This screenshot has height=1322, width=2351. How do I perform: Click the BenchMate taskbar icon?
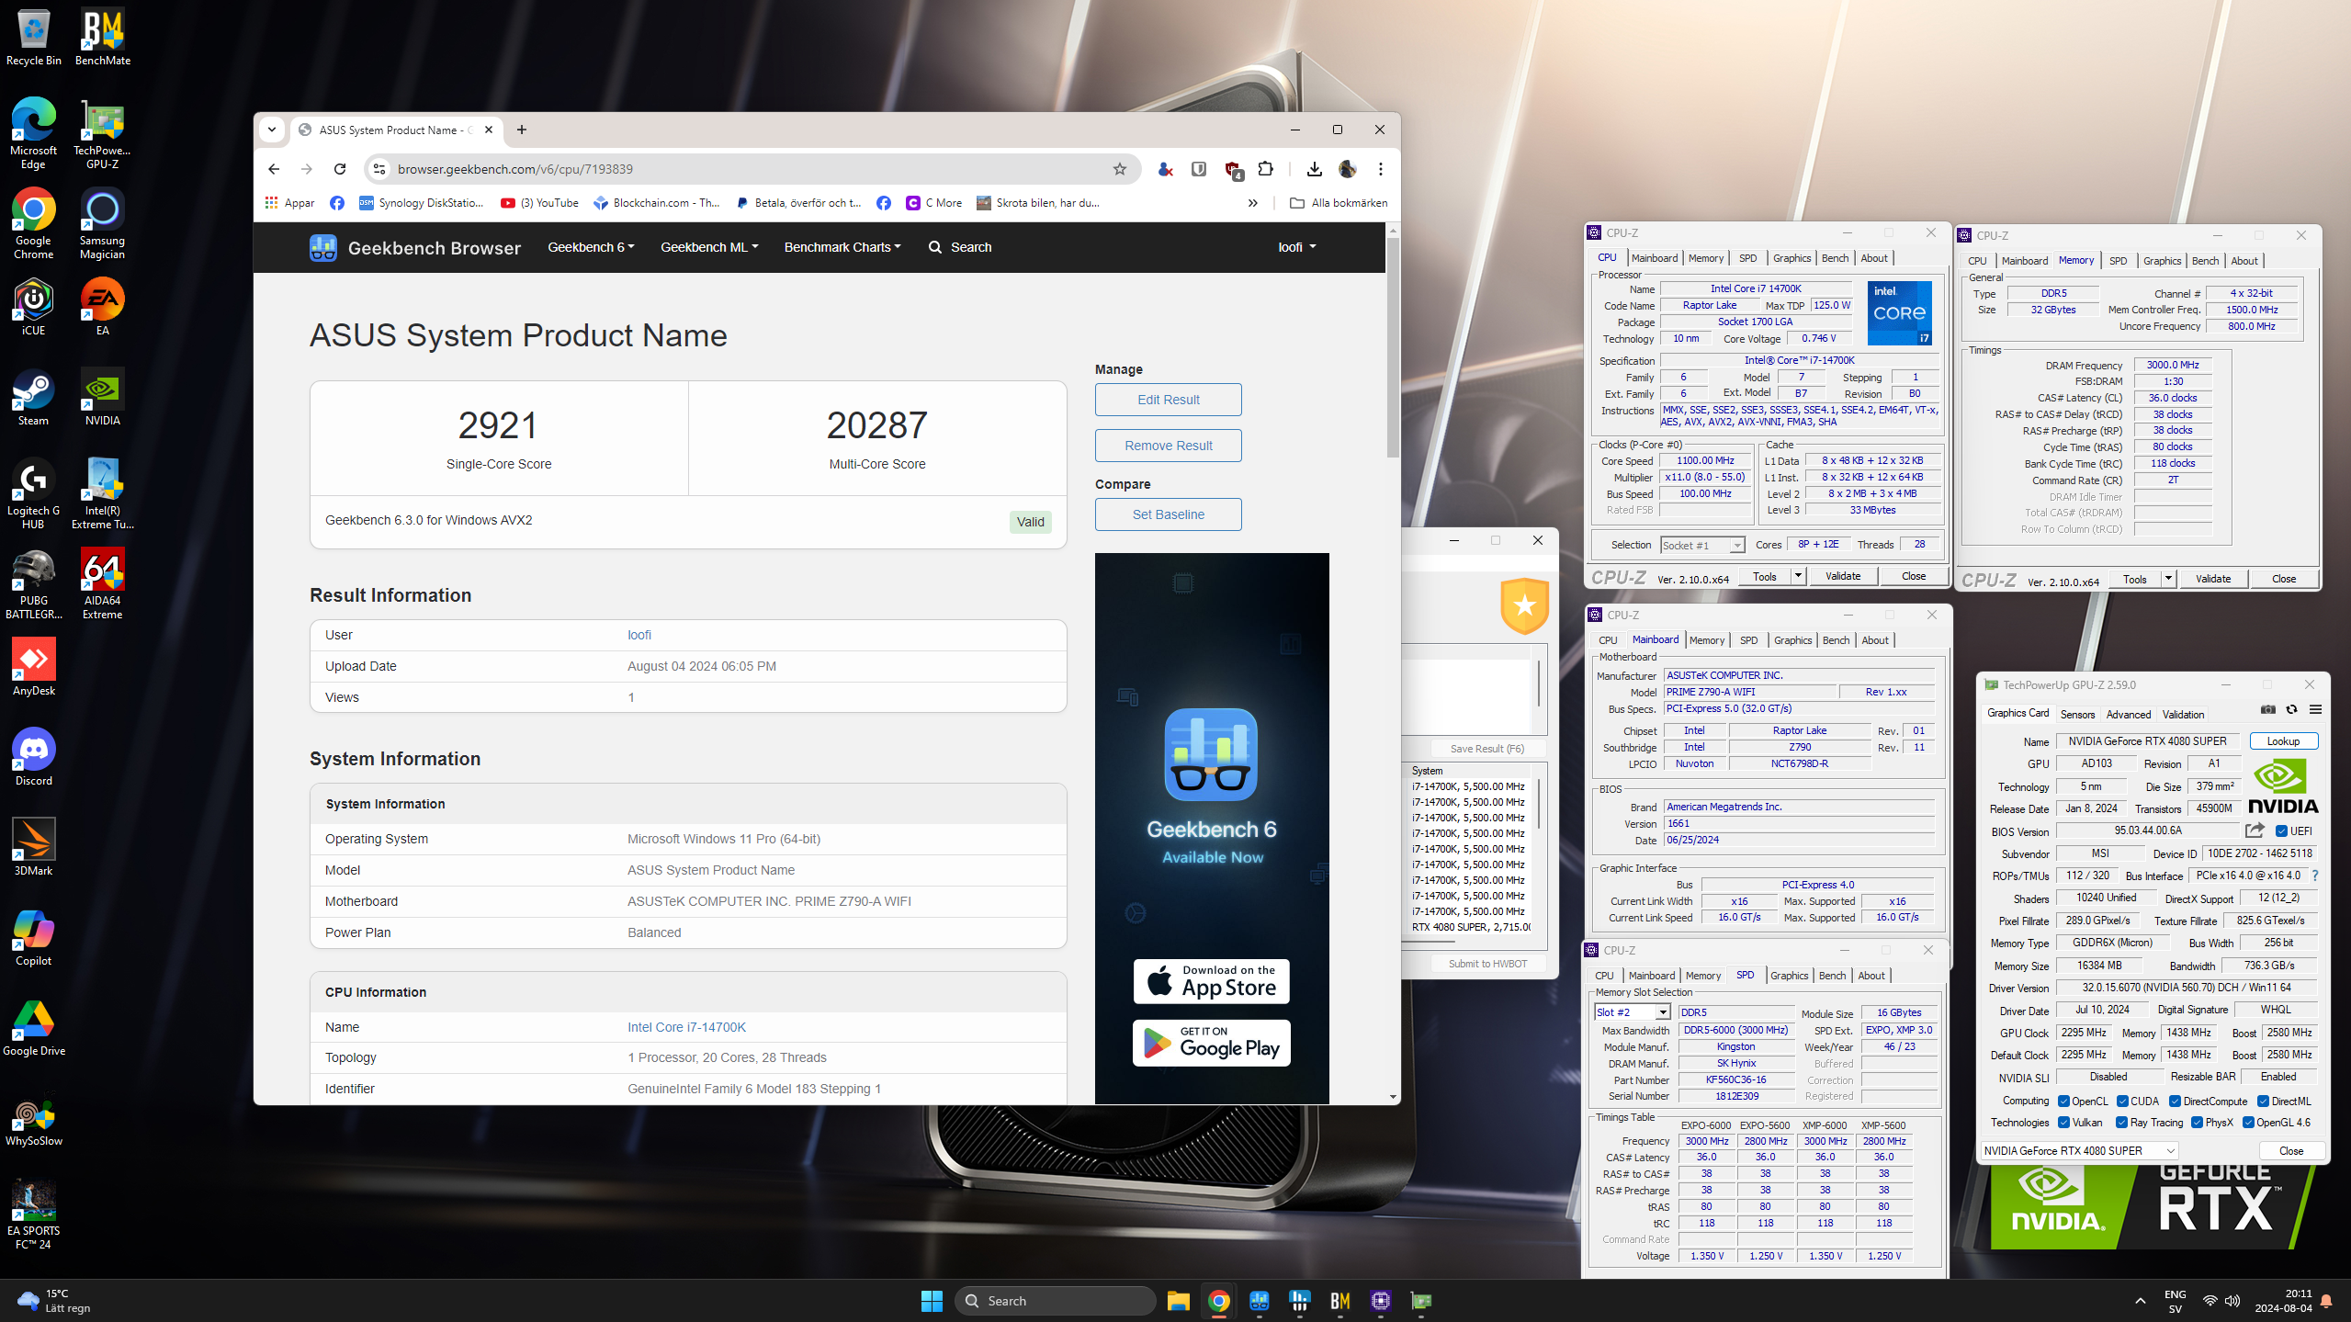[x=1339, y=1301]
